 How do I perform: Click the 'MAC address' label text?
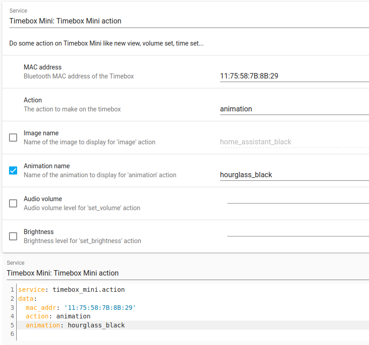pyautogui.click(x=42, y=67)
